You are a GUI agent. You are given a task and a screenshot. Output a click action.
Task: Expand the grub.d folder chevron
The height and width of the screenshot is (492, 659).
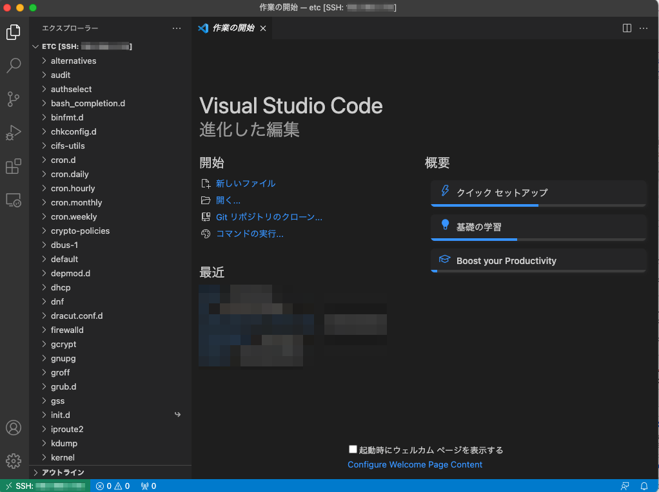[x=44, y=386]
